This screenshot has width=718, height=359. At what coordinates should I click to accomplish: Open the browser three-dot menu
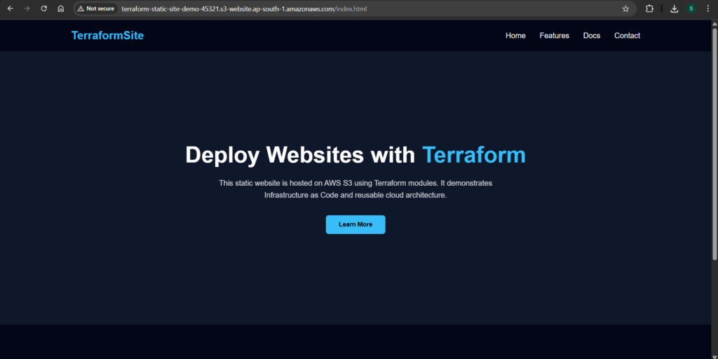point(707,9)
